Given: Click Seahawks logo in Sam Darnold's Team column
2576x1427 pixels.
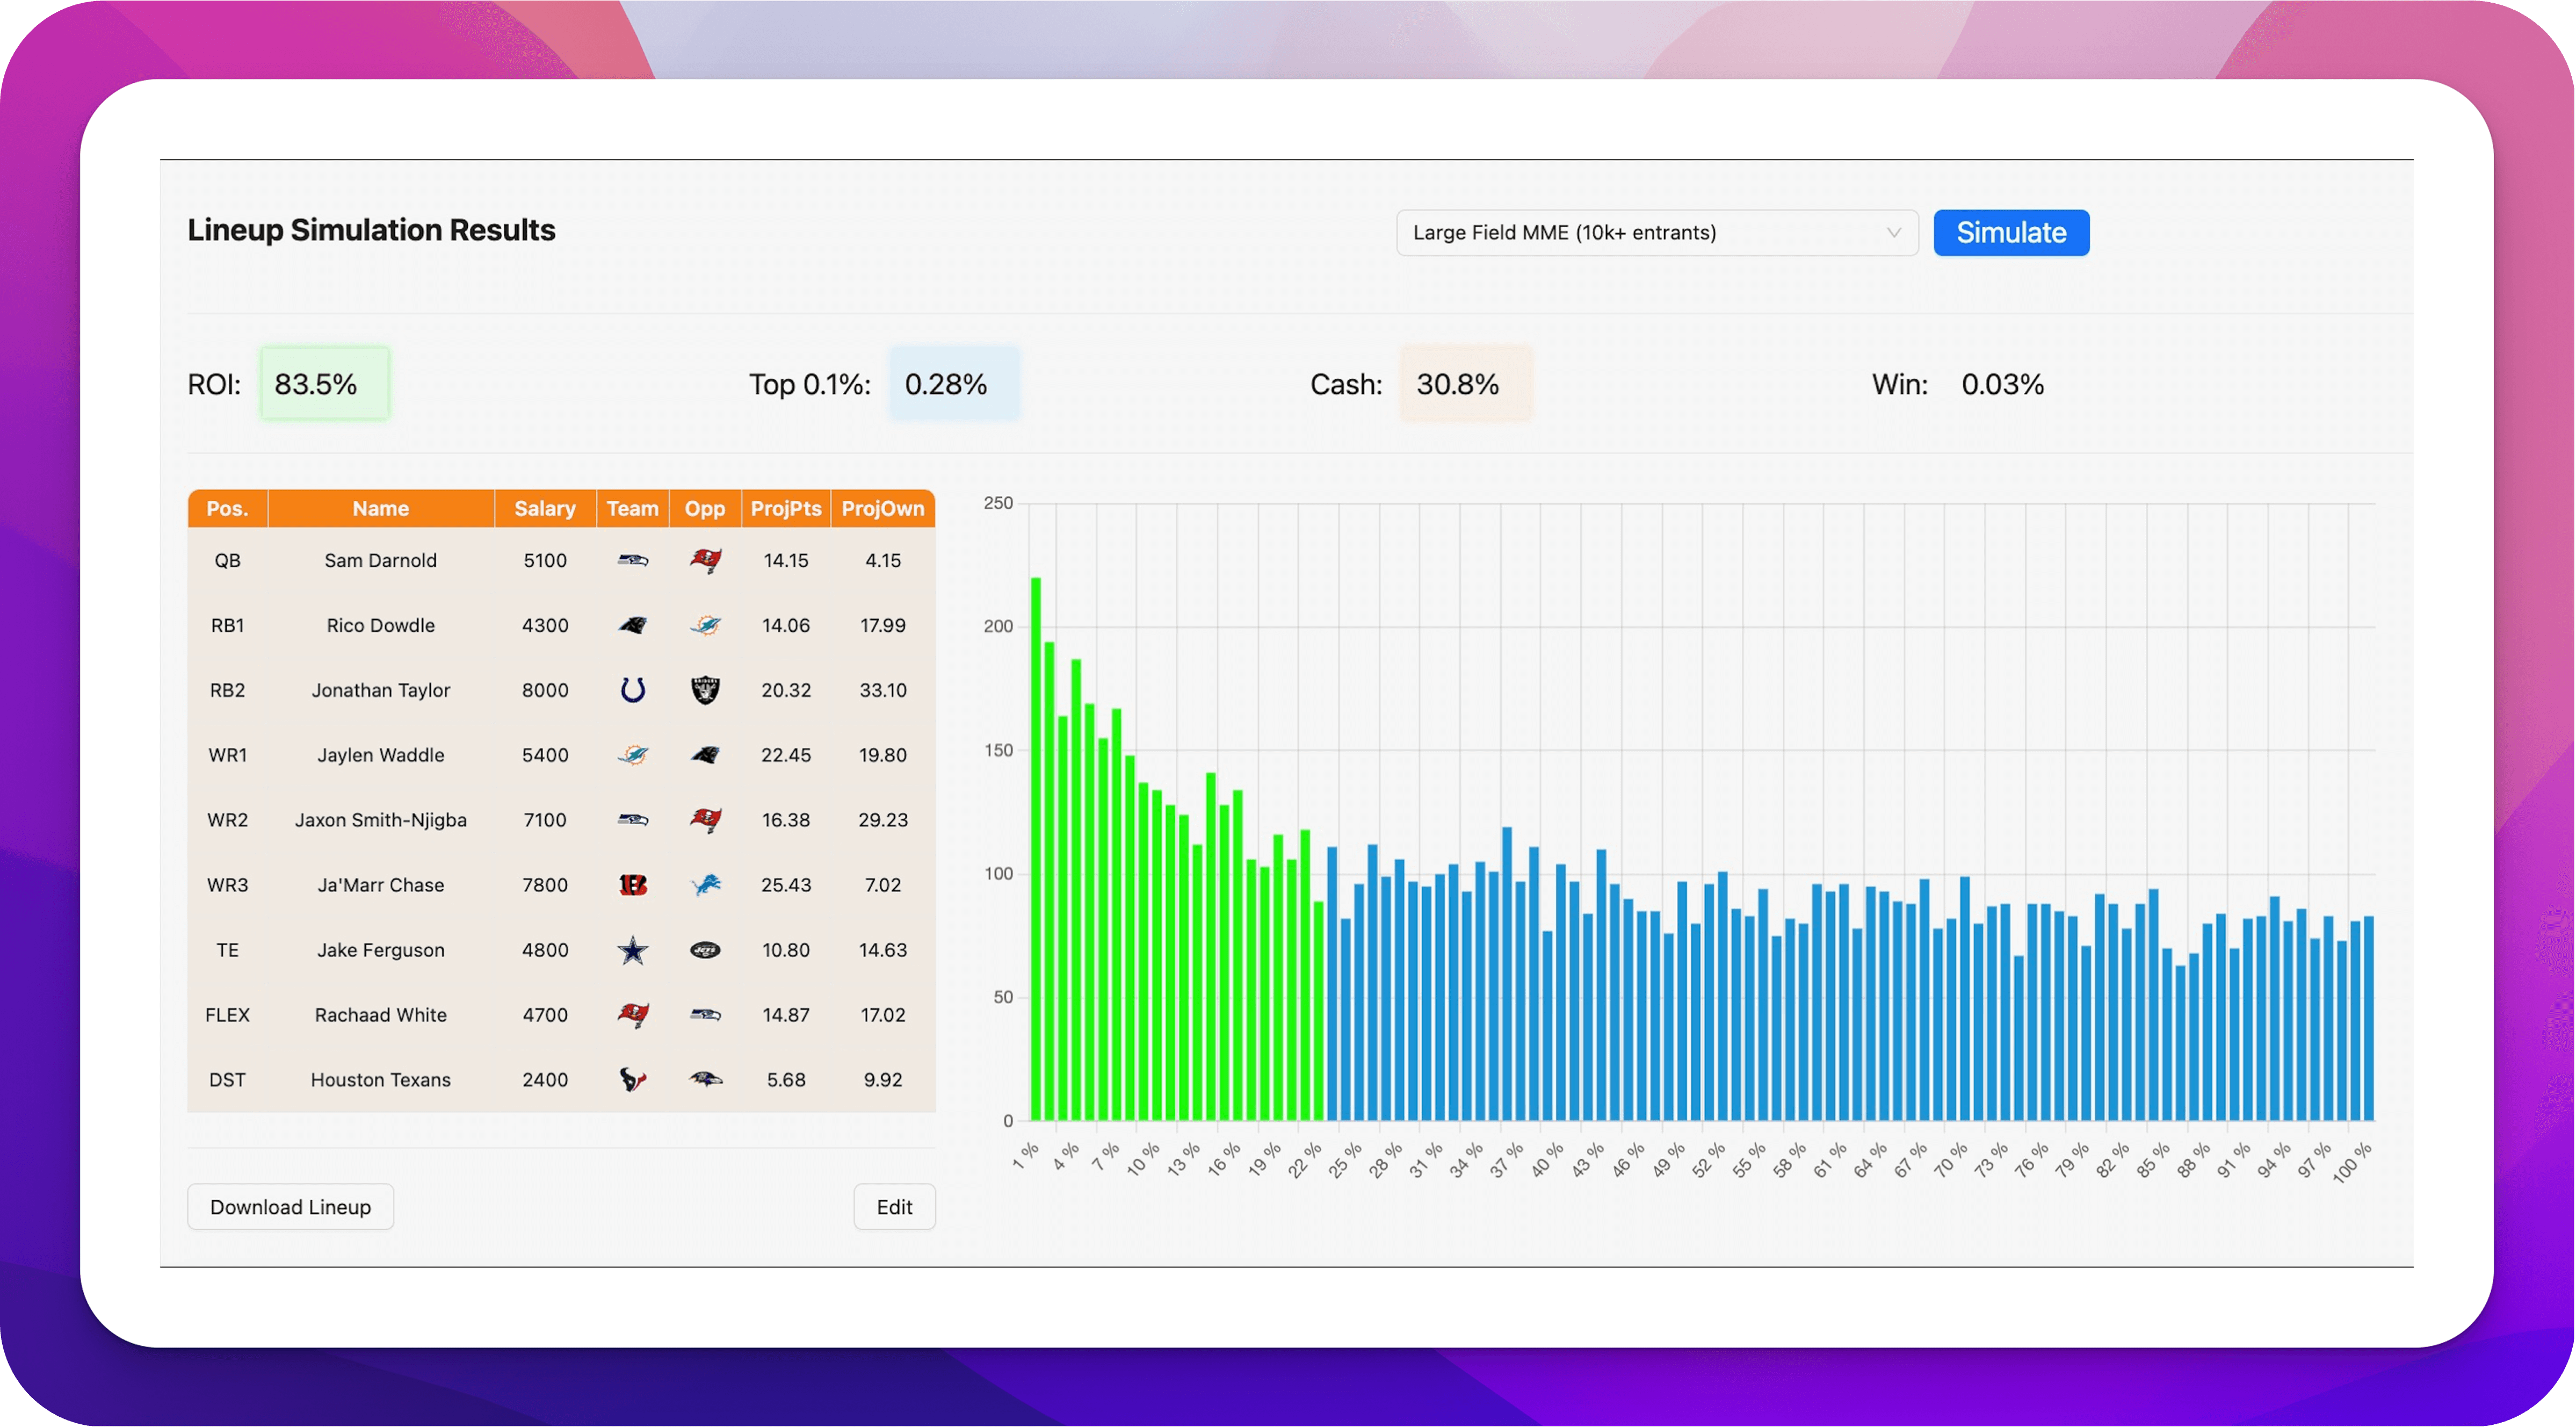Looking at the screenshot, I should tap(632, 560).
